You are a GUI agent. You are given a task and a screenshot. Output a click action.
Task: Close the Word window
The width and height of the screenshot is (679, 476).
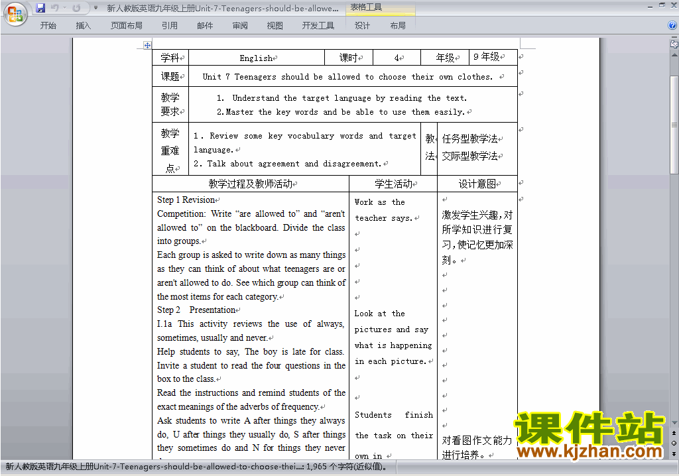coord(674,6)
